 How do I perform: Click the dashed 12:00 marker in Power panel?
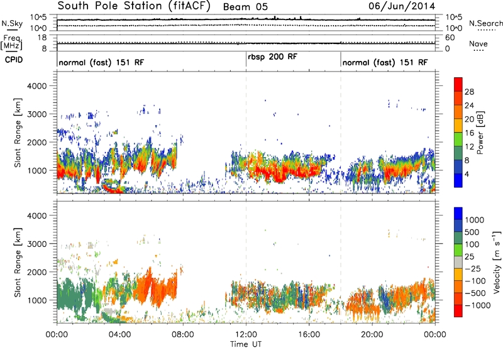(246, 133)
